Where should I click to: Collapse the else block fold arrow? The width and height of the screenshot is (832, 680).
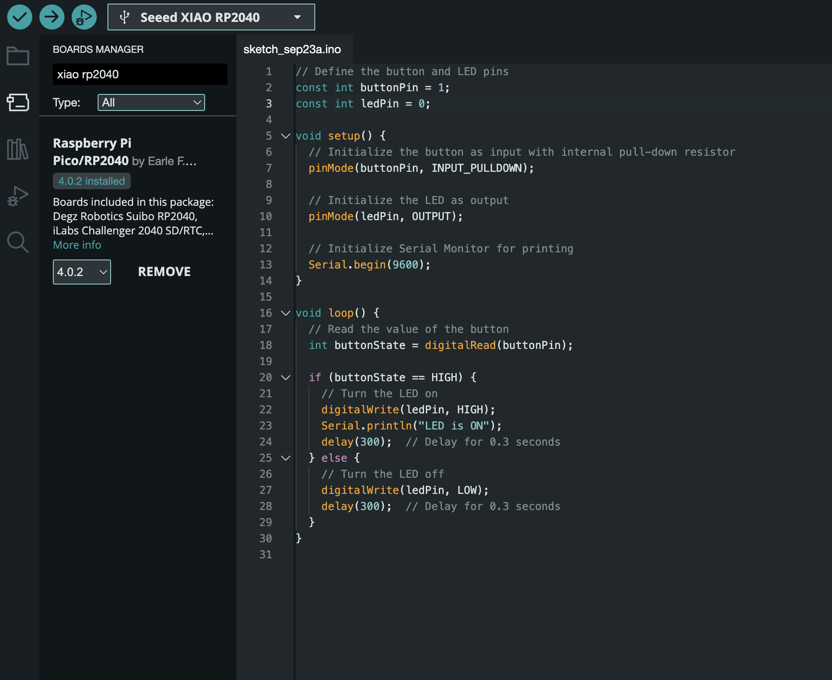point(286,458)
